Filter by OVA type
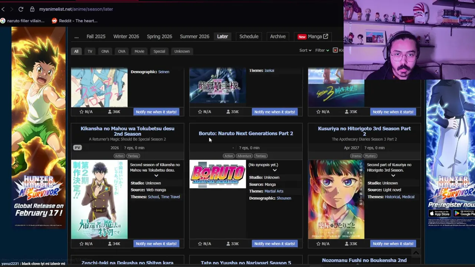This screenshot has width=475, height=267. pos(122,51)
